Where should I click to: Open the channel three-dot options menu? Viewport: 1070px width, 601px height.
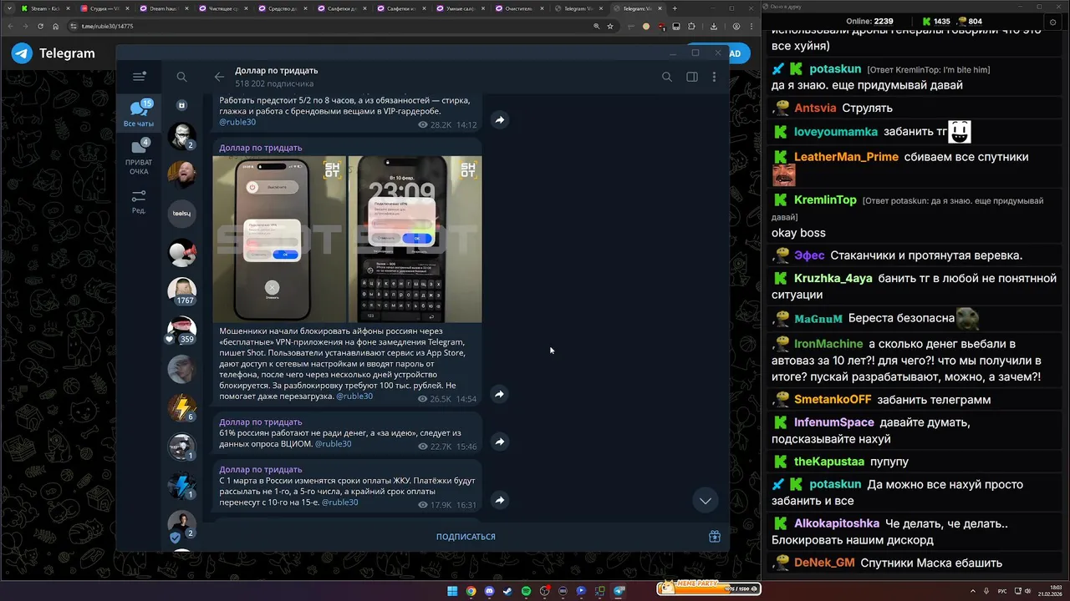coord(714,77)
